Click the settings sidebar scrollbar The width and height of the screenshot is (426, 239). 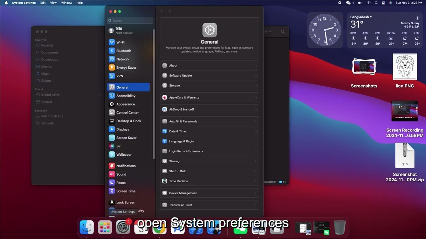pyautogui.click(x=154, y=94)
